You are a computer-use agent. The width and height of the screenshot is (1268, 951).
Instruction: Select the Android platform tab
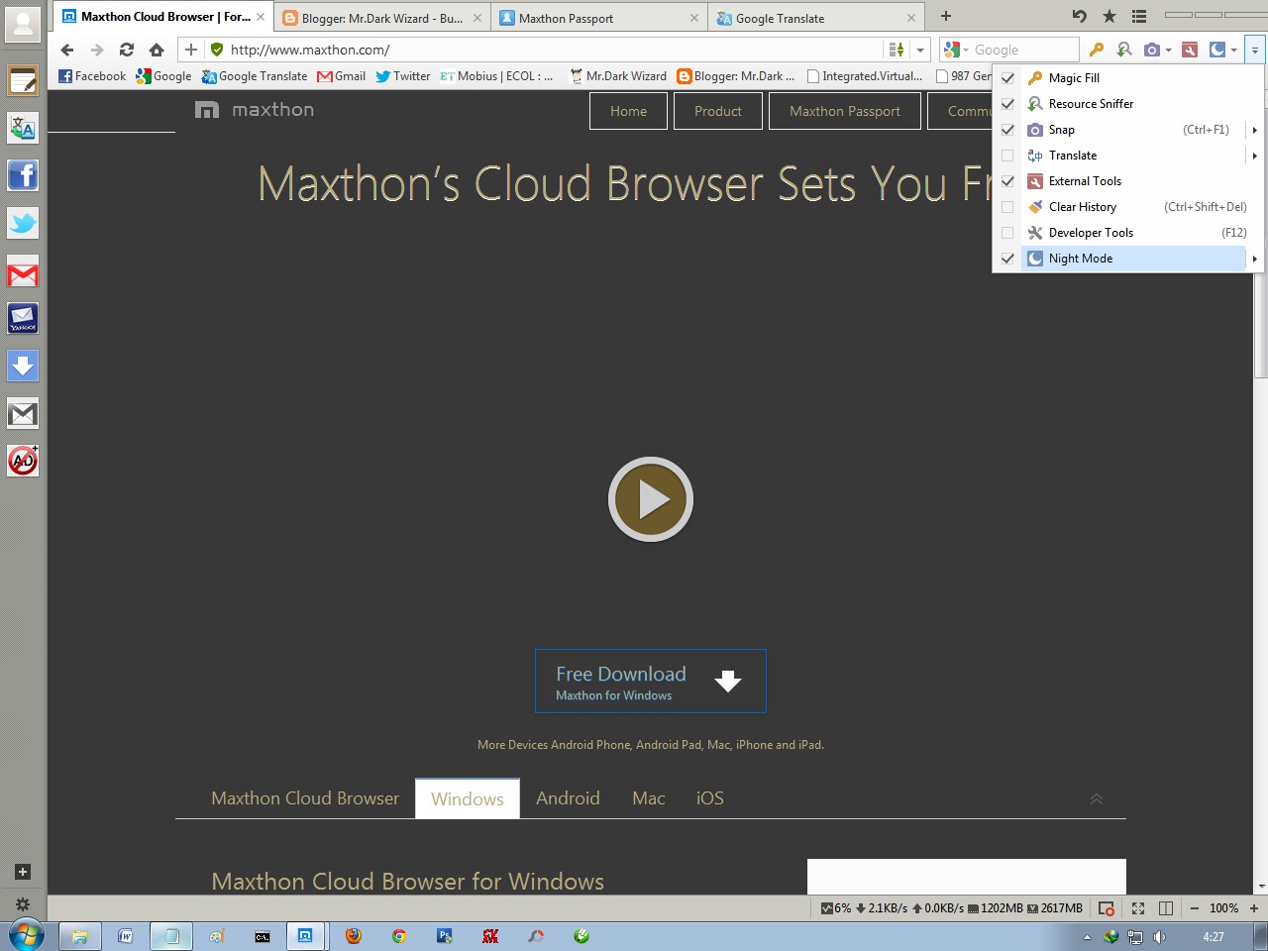click(x=568, y=798)
